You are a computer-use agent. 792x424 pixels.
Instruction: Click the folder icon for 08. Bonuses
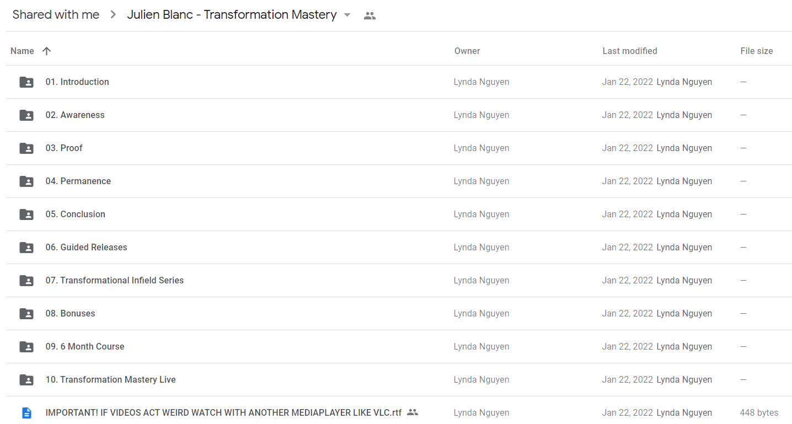tap(26, 314)
